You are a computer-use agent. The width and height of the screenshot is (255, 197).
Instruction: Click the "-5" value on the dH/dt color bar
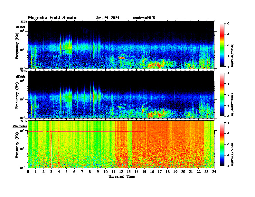[228, 23]
